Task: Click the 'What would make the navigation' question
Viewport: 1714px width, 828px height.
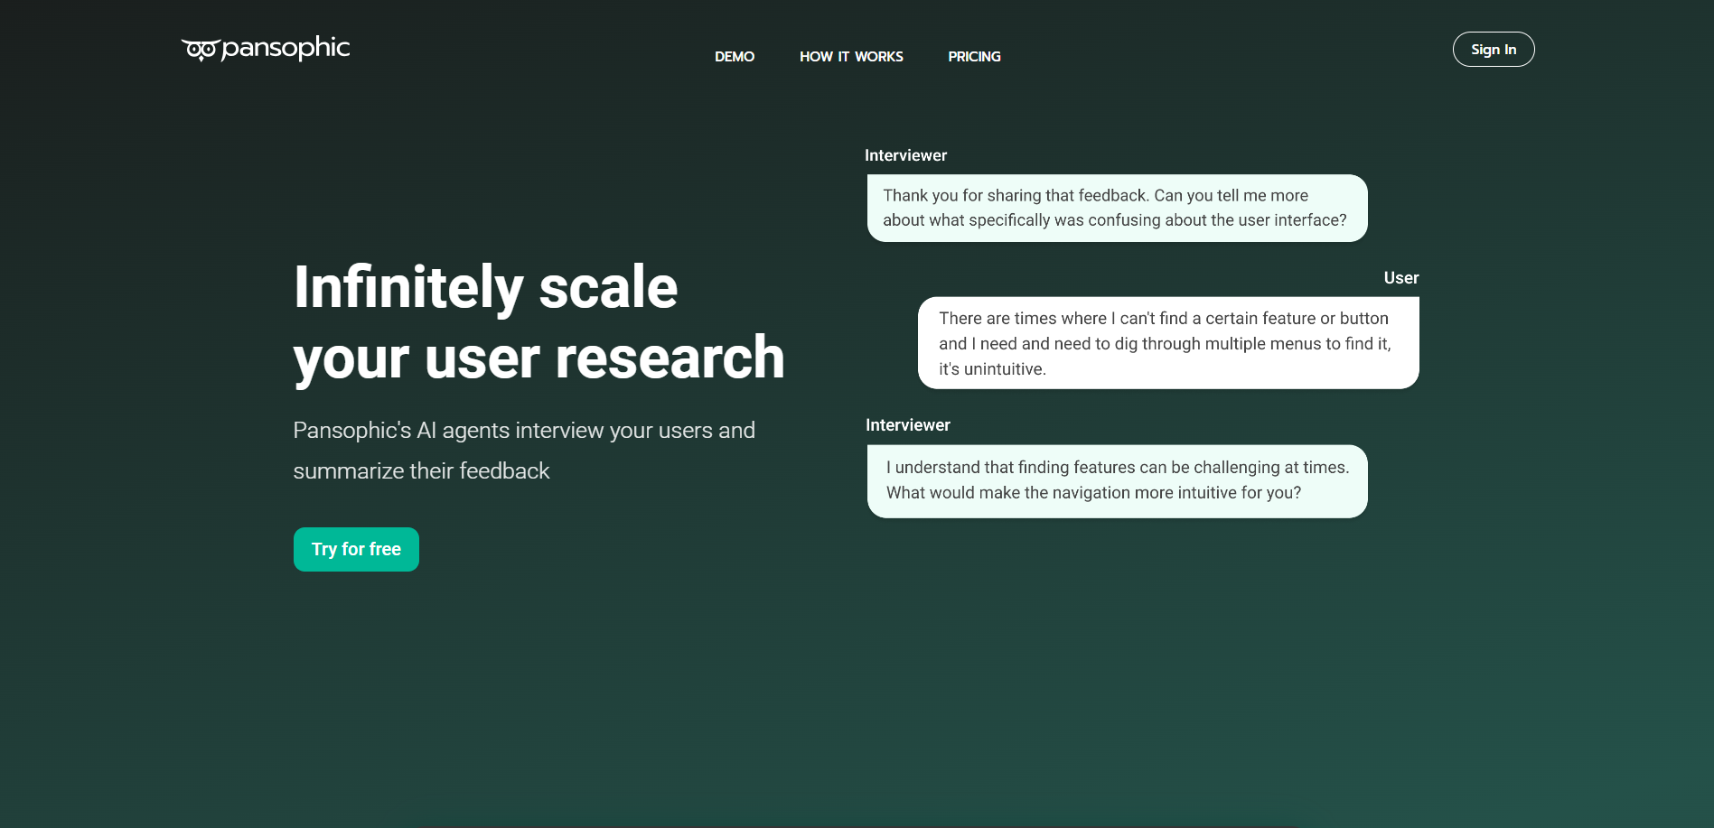Action: pyautogui.click(x=1093, y=493)
